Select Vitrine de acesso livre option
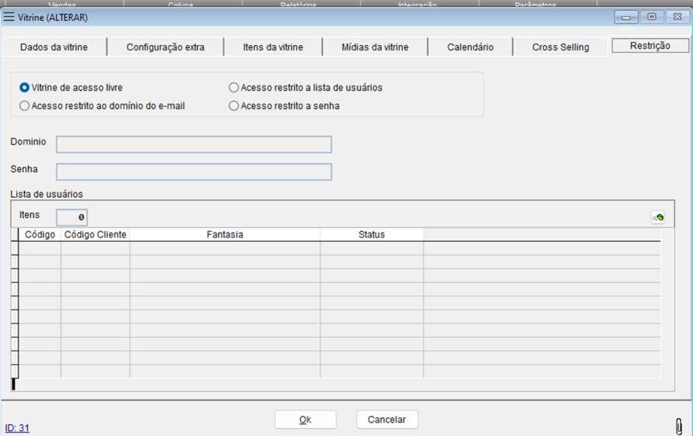Screen dimensions: 693x436 pyautogui.click(x=25, y=88)
